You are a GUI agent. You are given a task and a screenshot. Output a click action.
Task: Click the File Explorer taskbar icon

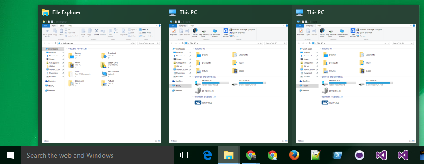coord(229,155)
